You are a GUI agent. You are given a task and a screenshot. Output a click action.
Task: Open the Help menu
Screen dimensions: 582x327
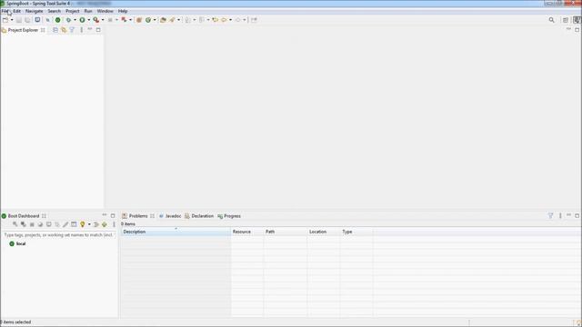(x=123, y=11)
